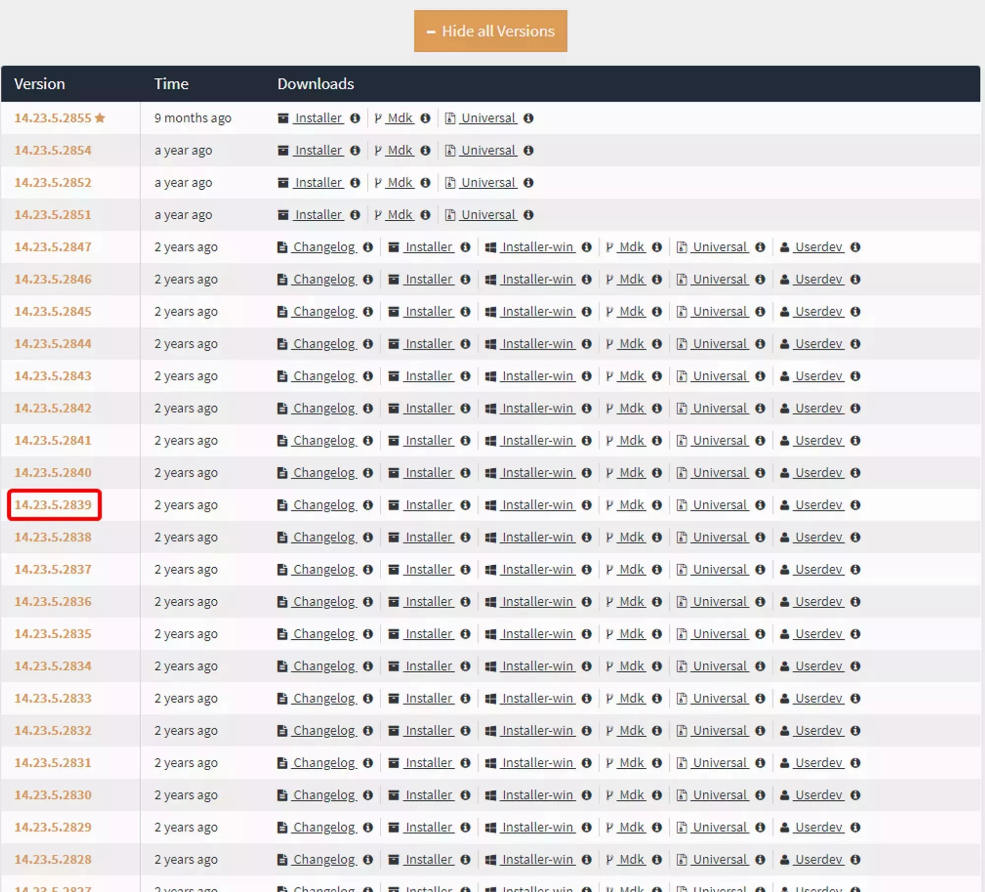Click info icon after 14.23.5.2845 Installer-win
985x892 pixels.
[586, 311]
